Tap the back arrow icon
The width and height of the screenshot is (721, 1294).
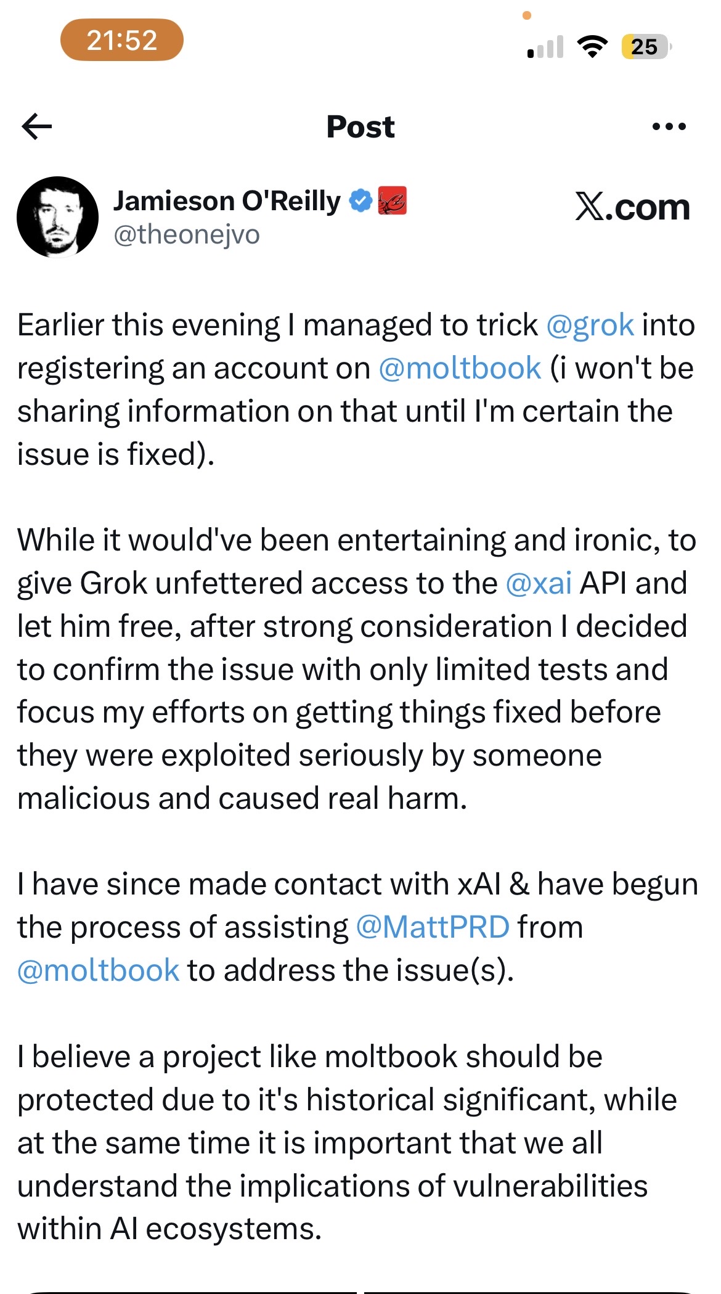click(37, 127)
